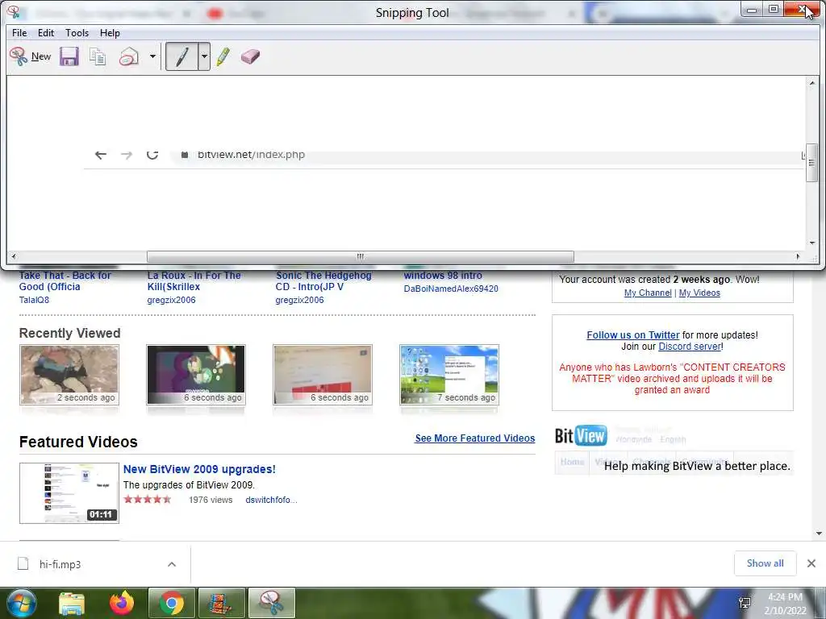Save the snip with floppy icon
The height and width of the screenshot is (619, 826).
coord(69,56)
